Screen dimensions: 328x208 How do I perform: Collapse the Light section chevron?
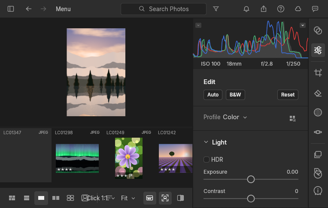[x=206, y=142]
